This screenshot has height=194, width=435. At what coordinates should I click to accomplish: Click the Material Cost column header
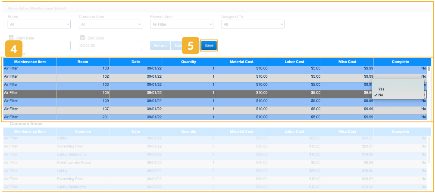pyautogui.click(x=241, y=62)
